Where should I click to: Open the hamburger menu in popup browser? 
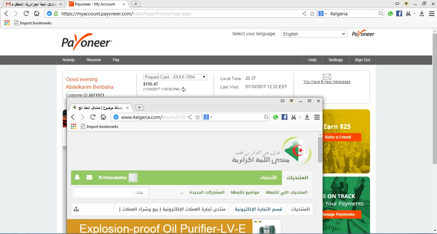317,117
